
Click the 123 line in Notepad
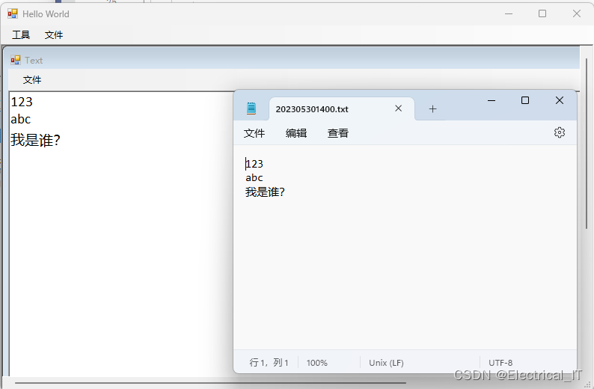254,164
